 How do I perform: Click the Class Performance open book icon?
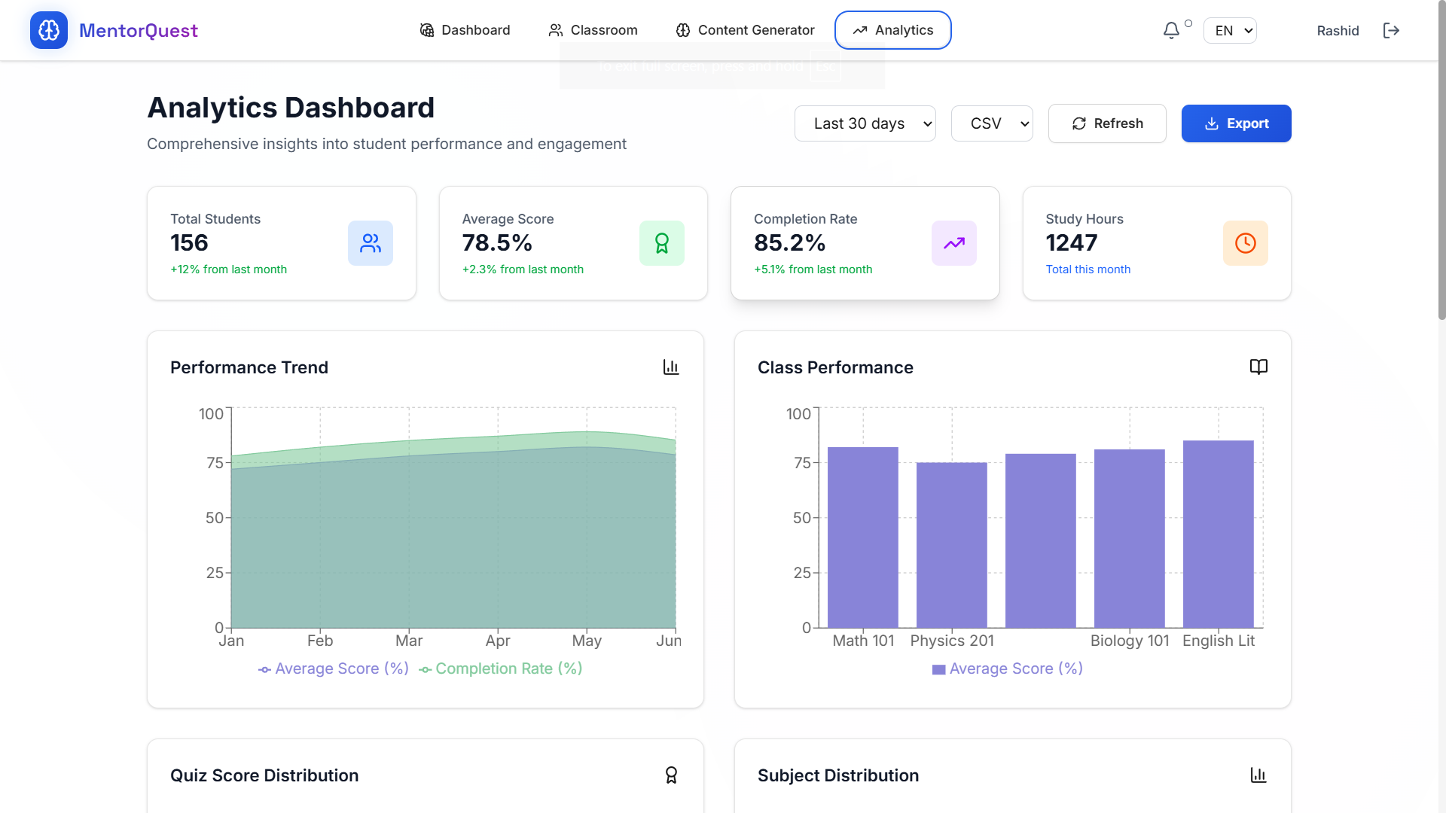(1258, 367)
